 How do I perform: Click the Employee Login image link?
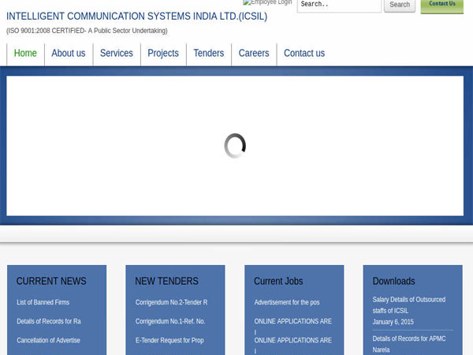(267, 3)
